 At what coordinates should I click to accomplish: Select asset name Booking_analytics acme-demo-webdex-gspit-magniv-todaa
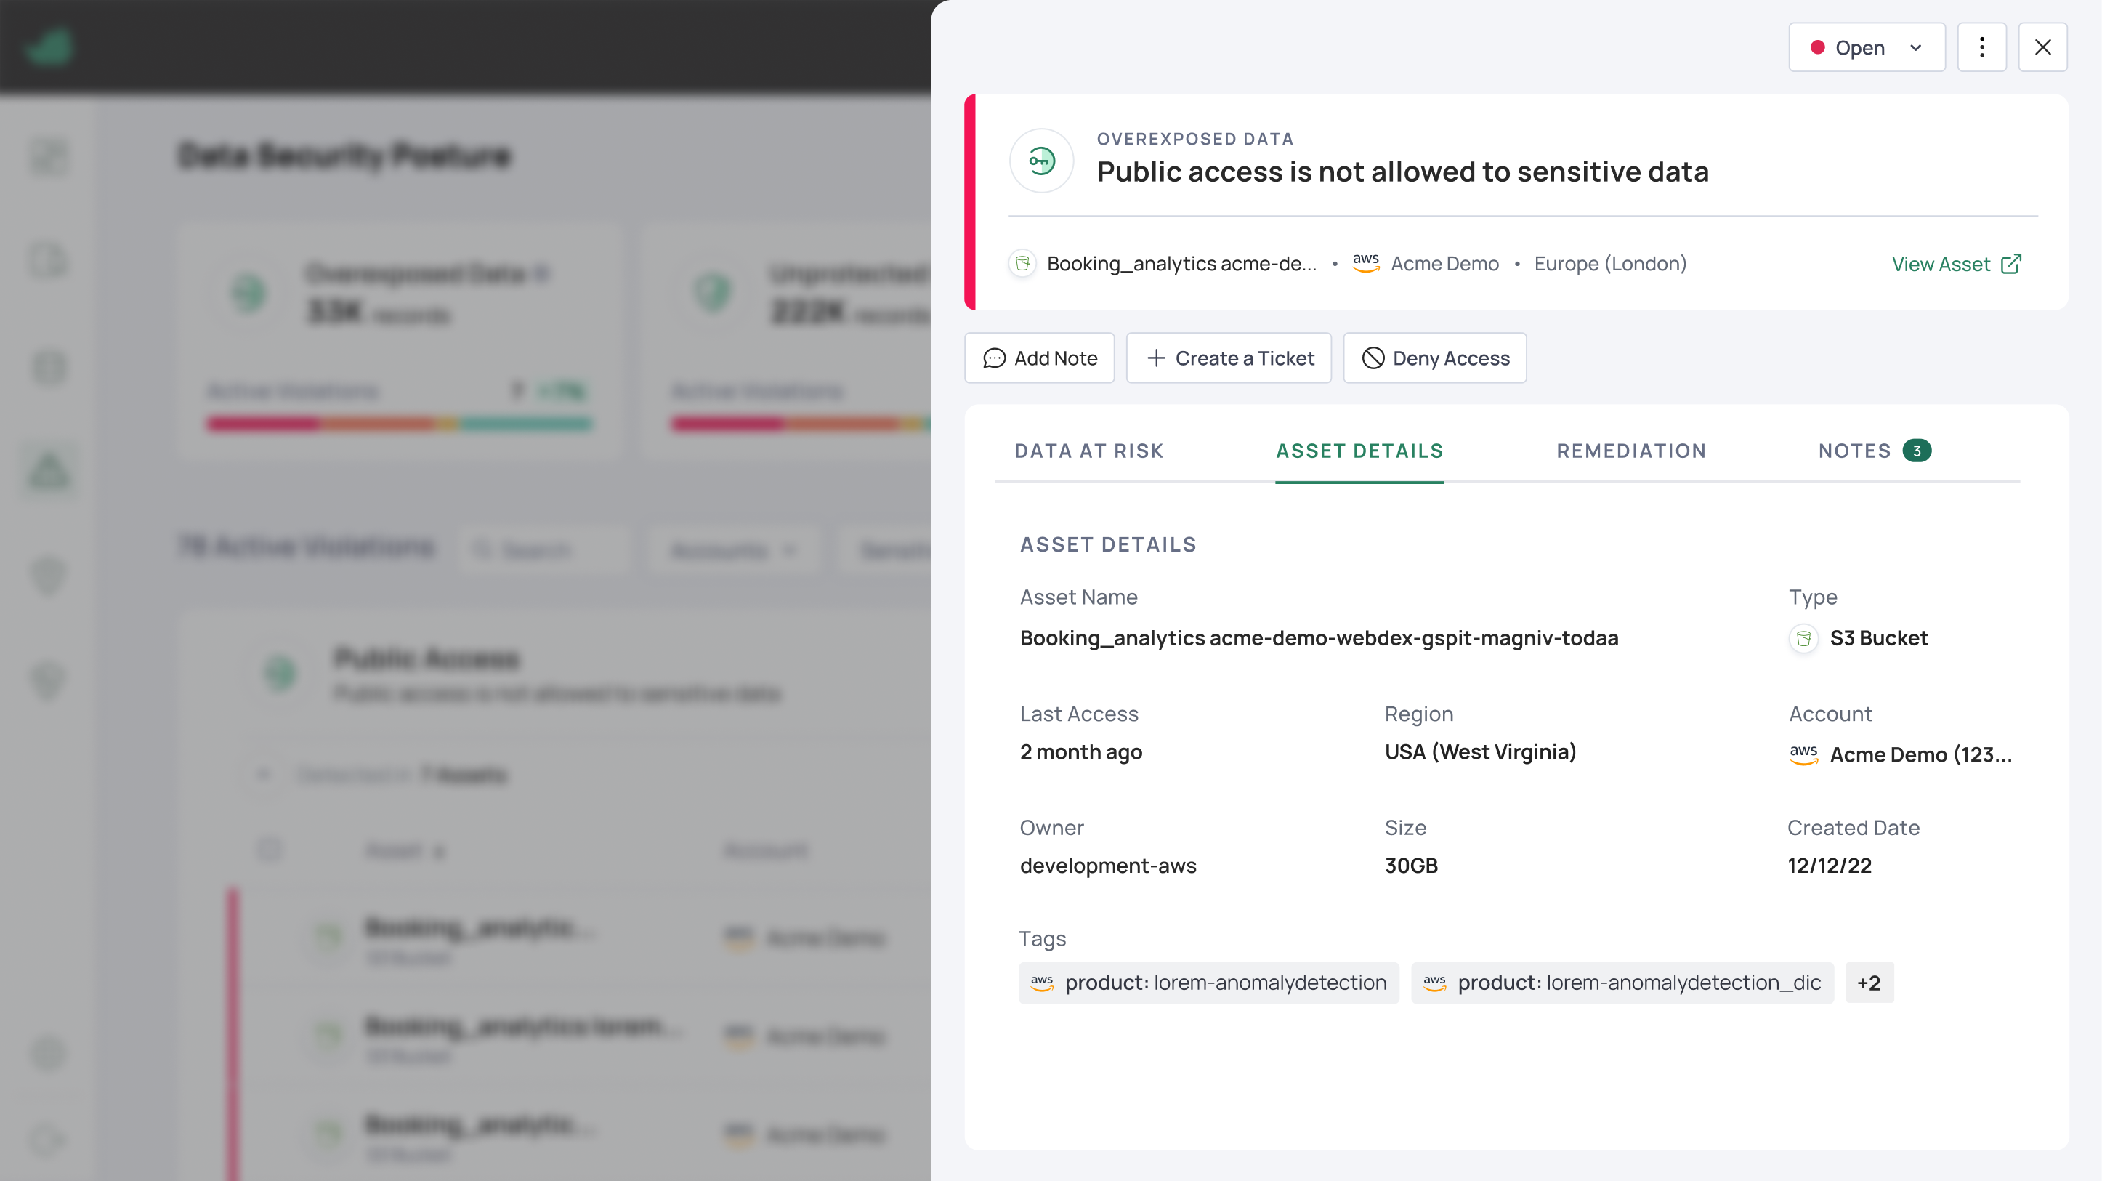tap(1319, 638)
